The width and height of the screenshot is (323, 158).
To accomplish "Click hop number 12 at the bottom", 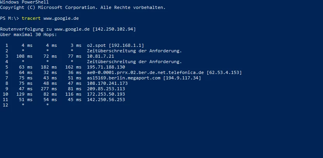I will 5,105.
